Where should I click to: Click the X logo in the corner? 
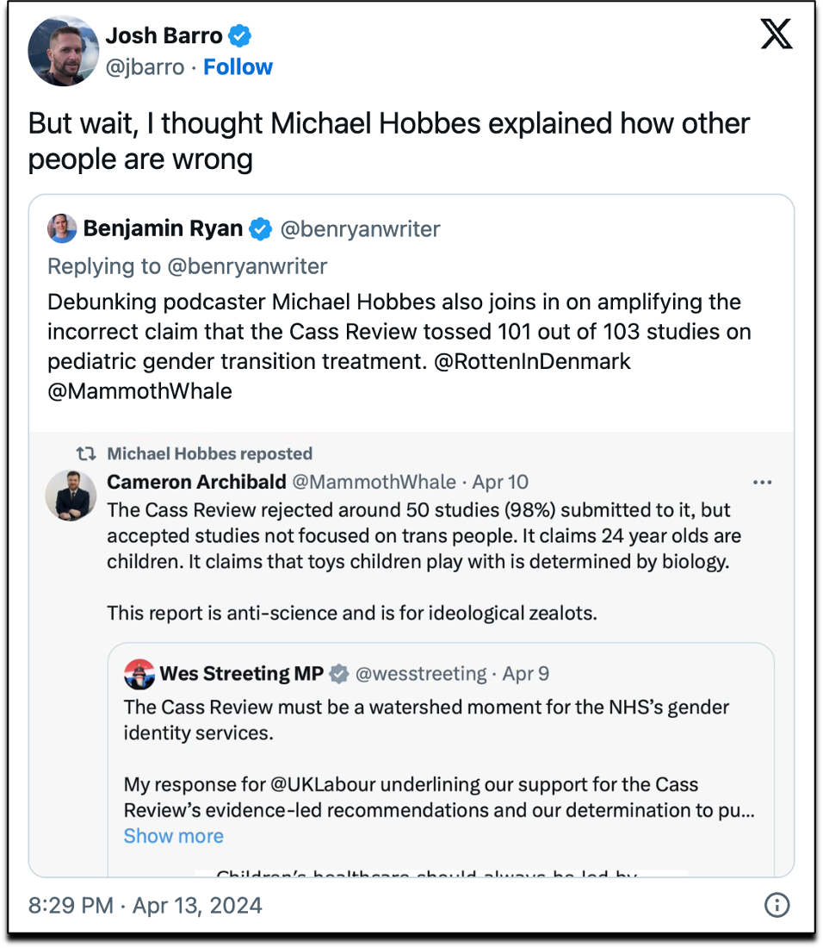[776, 34]
